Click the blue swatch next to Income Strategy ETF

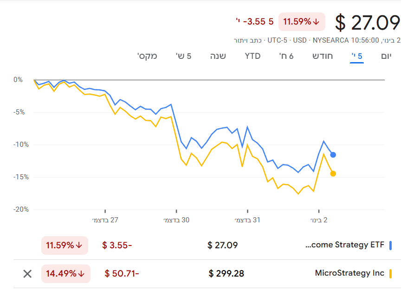[391, 245]
